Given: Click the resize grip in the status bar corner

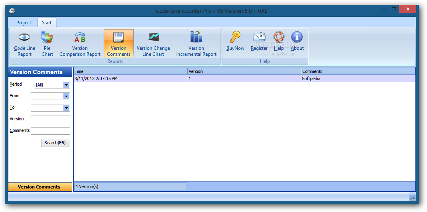Looking at the screenshot, I should (413, 197).
